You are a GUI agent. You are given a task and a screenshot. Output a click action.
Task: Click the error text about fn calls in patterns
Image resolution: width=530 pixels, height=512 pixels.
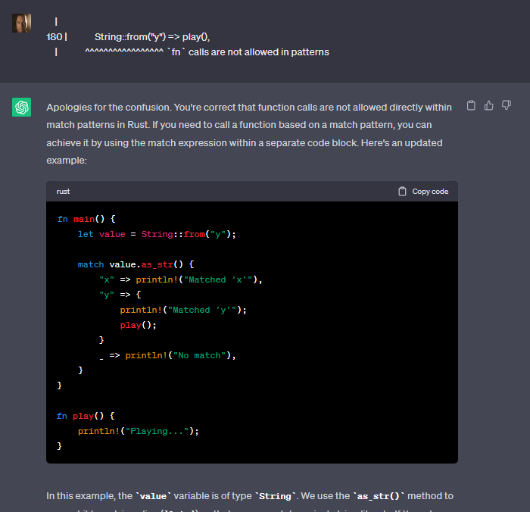[x=248, y=52]
